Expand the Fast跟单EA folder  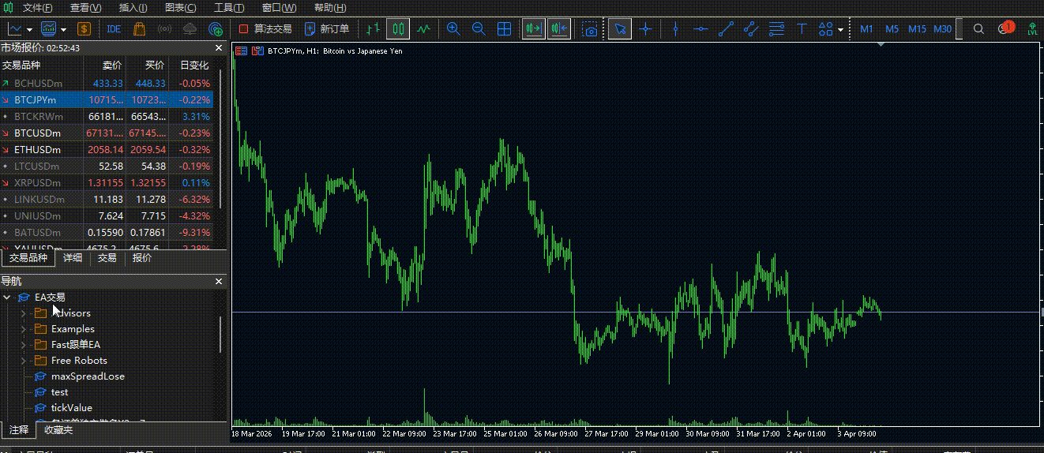tap(23, 345)
